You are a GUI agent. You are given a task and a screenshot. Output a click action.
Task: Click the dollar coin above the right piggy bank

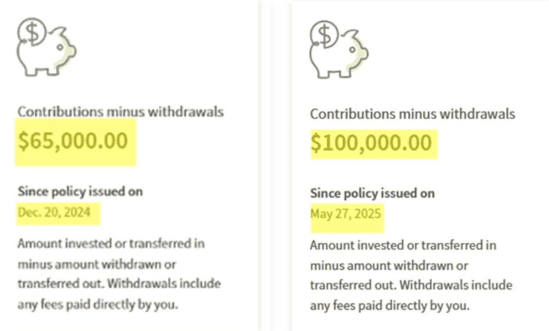[324, 35]
